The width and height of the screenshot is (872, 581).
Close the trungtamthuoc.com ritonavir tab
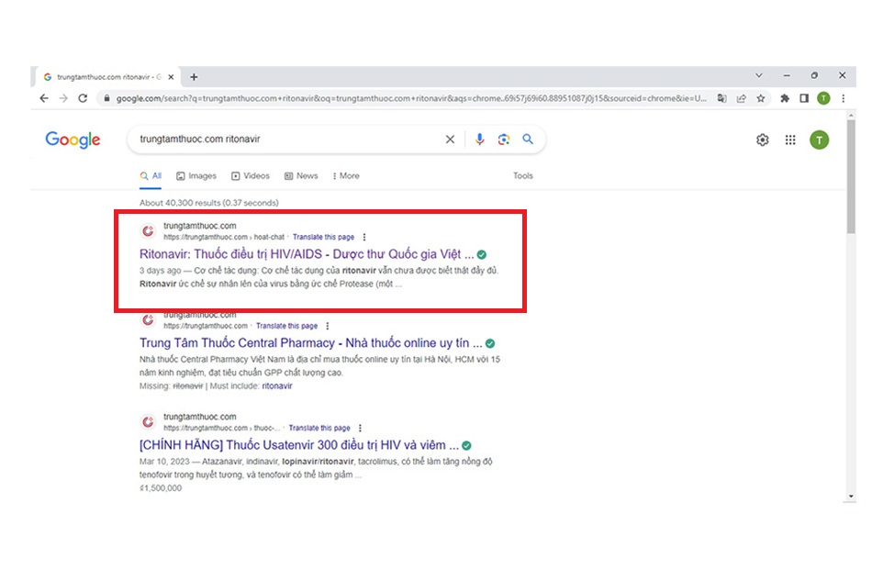172,77
